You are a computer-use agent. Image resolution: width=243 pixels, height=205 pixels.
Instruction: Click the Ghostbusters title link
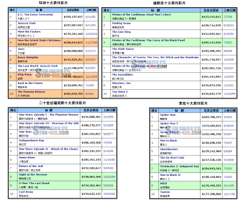169,149
